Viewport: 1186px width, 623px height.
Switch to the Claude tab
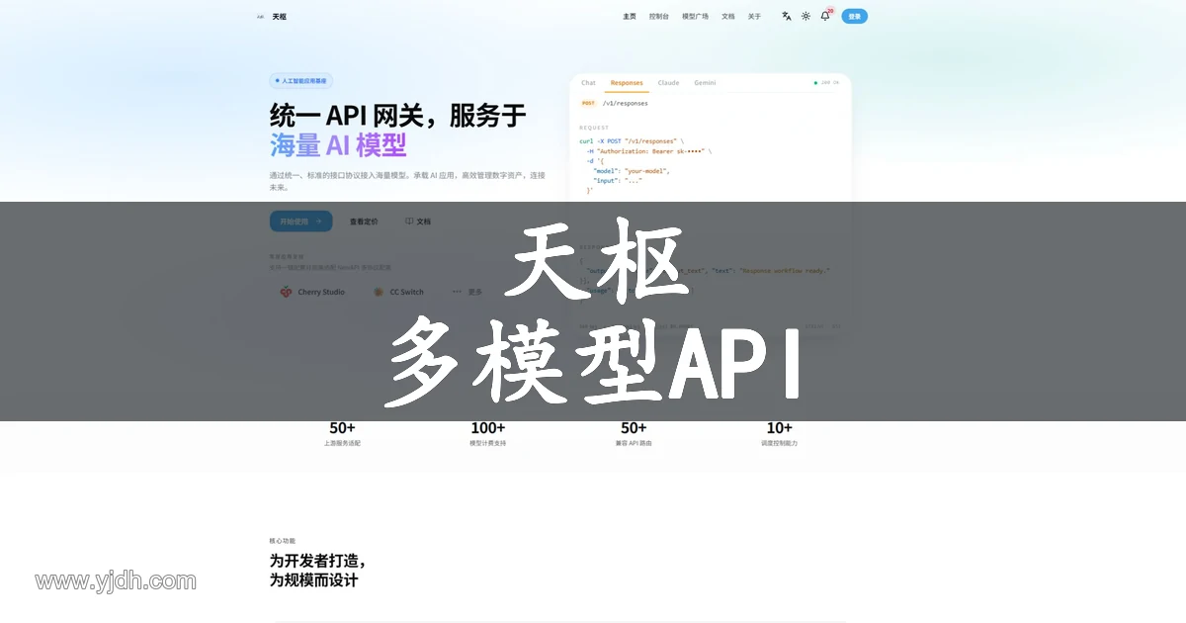coord(668,83)
